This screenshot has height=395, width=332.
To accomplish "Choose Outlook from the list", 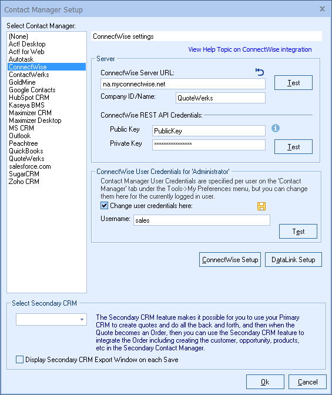I will click(46, 136).
